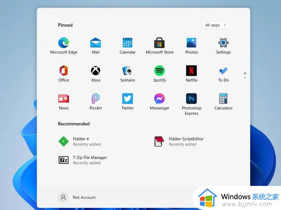Open the Calendar app
Screen dimensions: 281x210
pyautogui.click(x=127, y=46)
